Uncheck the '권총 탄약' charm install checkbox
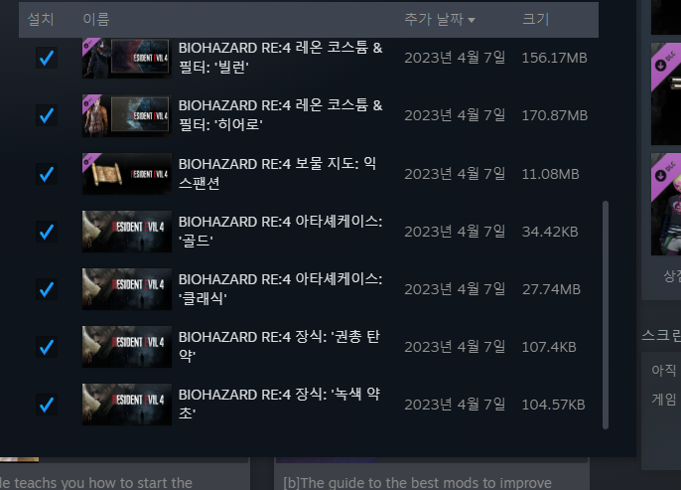Viewport: 681px width, 490px height. pos(47,347)
